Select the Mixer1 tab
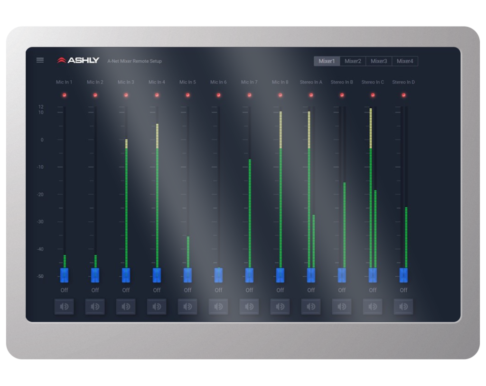486x386 pixels. pyautogui.click(x=327, y=61)
